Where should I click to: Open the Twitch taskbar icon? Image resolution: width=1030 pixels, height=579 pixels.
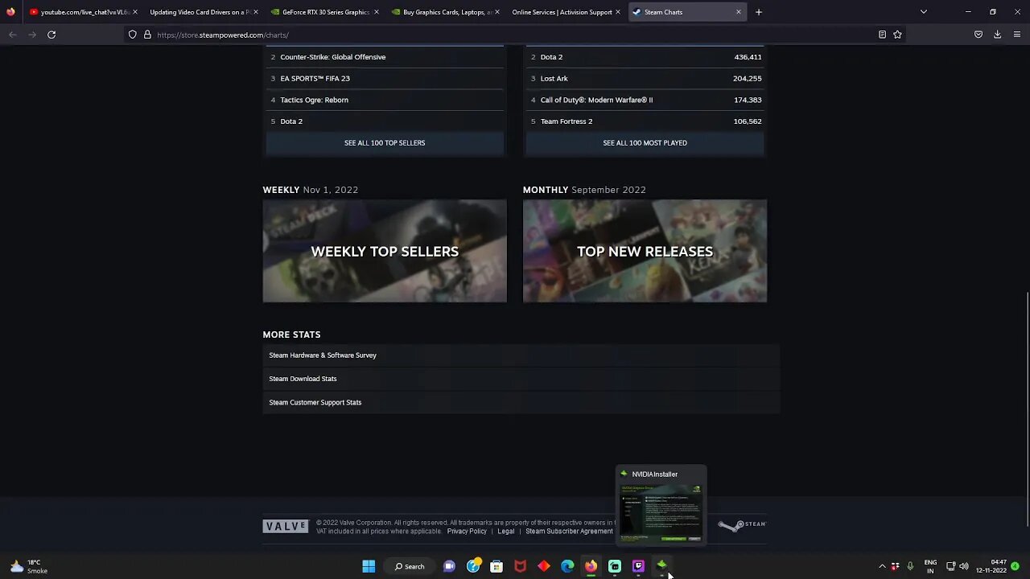click(x=638, y=566)
